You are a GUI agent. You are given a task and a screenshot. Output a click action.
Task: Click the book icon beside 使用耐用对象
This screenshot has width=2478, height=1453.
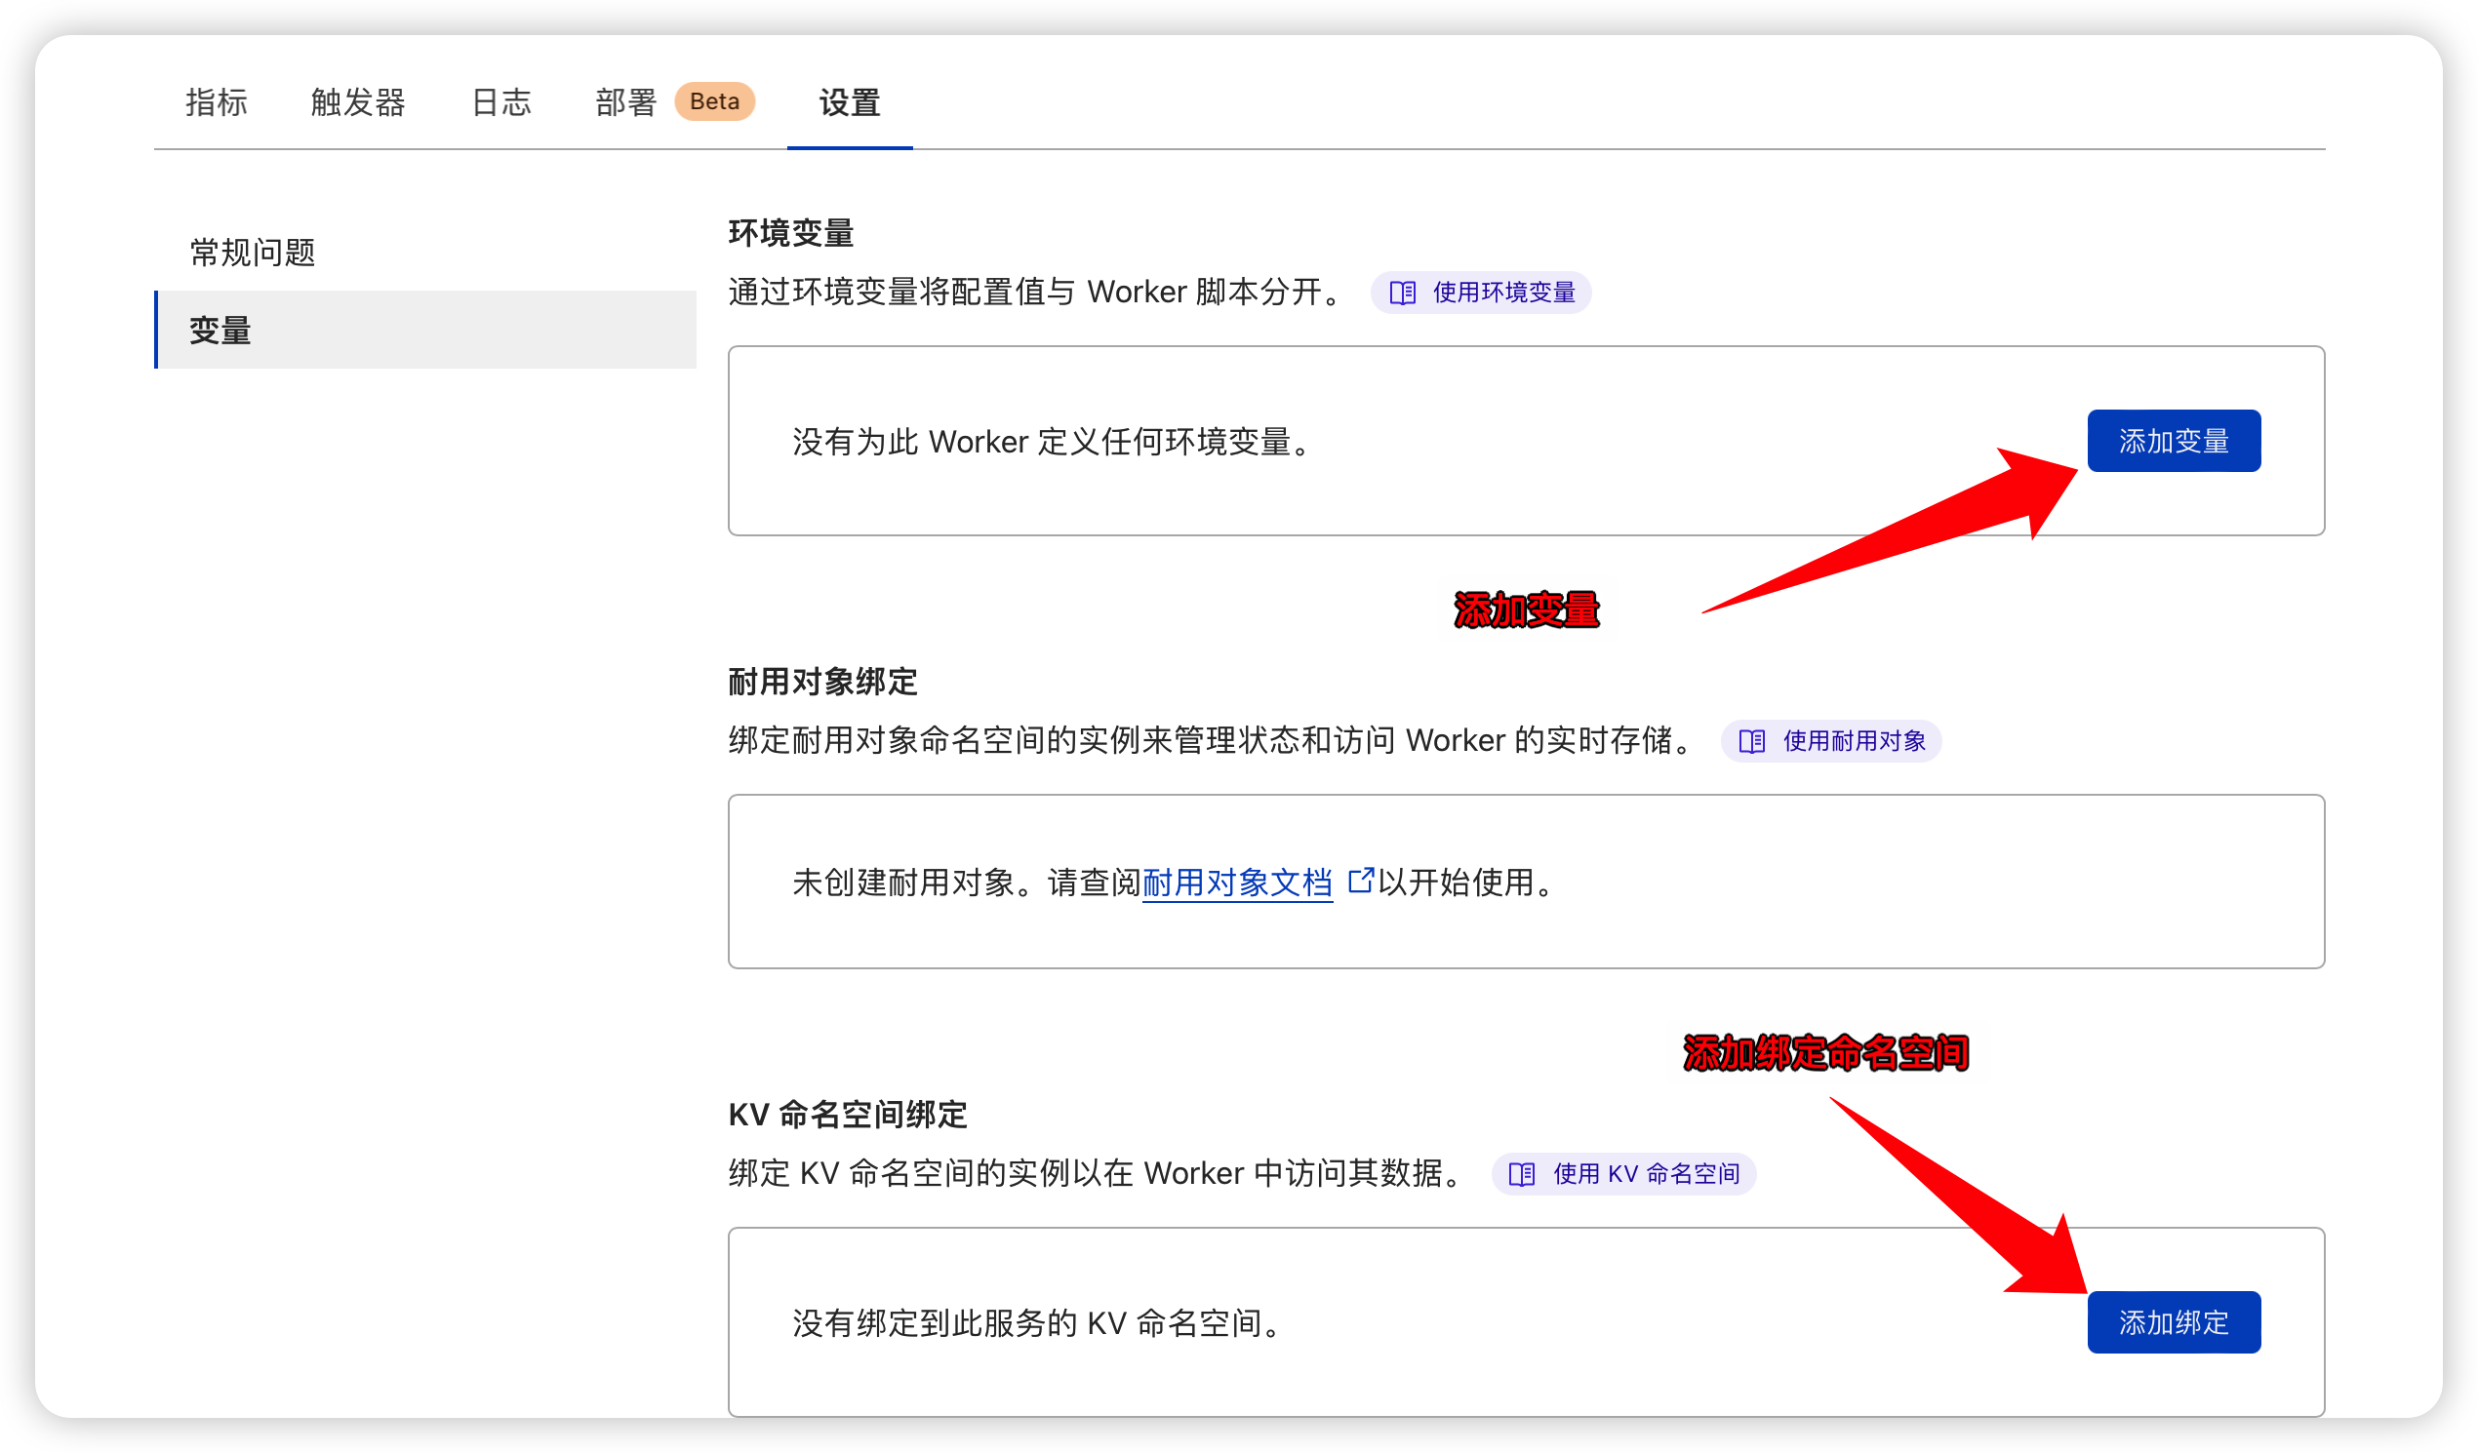(1751, 741)
